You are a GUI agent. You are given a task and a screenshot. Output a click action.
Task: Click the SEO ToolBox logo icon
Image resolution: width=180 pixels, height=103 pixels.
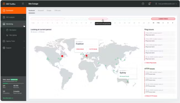[x=4, y=4]
